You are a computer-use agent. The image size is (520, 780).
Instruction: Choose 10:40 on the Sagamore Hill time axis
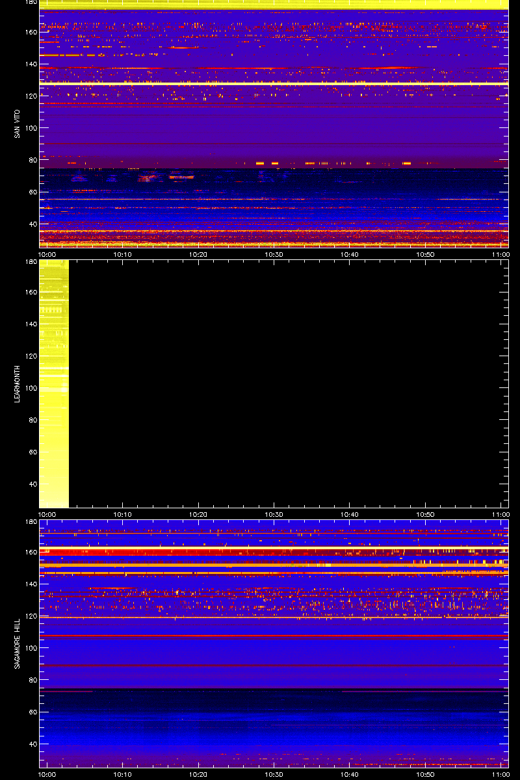pyautogui.click(x=350, y=774)
